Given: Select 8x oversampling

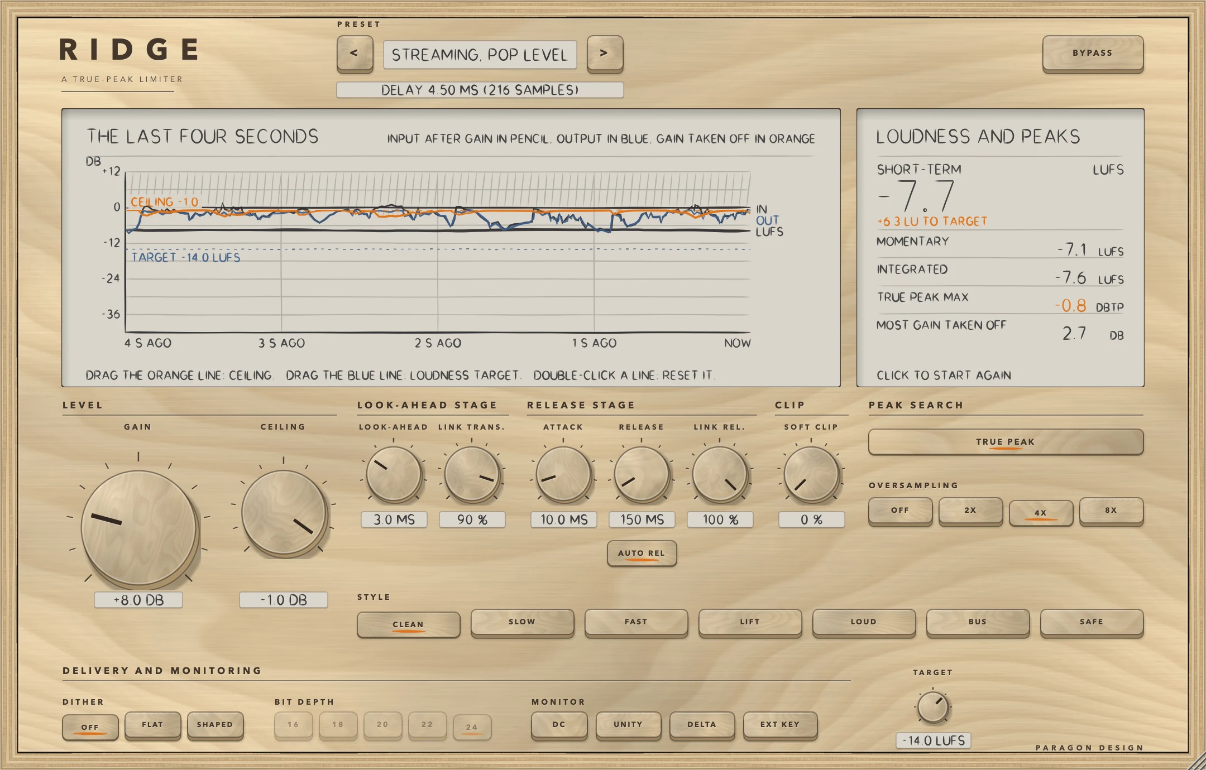Looking at the screenshot, I should point(1111,511).
